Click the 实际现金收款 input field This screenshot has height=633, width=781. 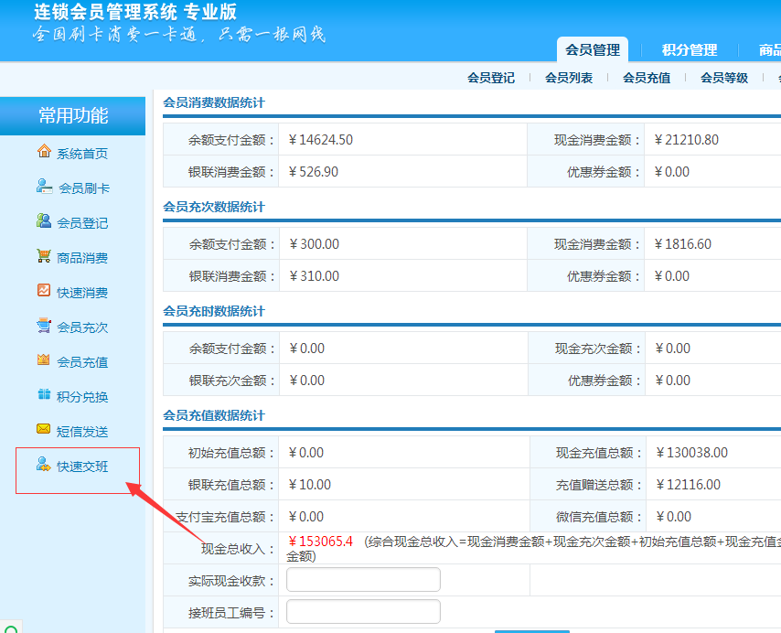(363, 580)
